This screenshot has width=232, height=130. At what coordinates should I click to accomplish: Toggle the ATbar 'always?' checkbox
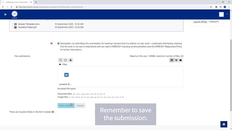pos(209,22)
